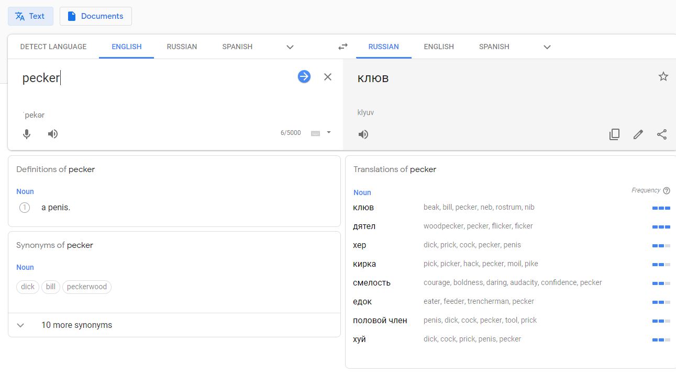Select Detect Language source tab
This screenshot has height=376, width=676.
click(53, 47)
